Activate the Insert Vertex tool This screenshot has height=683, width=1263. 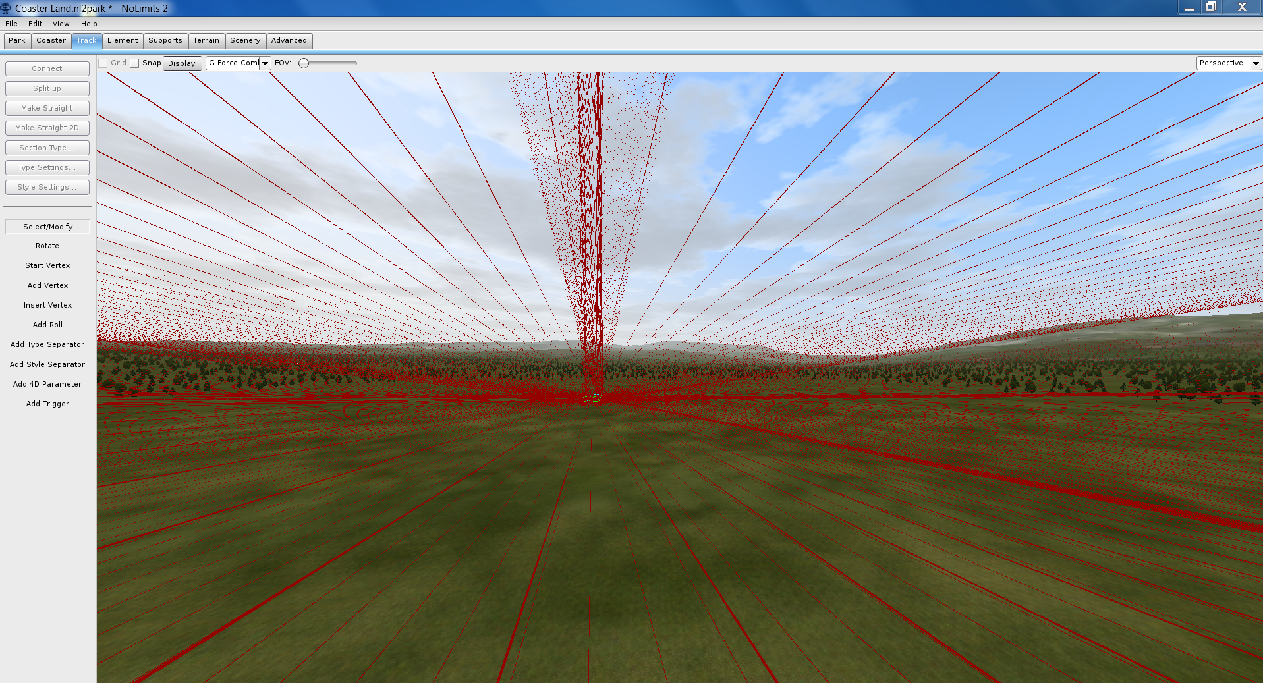point(47,305)
